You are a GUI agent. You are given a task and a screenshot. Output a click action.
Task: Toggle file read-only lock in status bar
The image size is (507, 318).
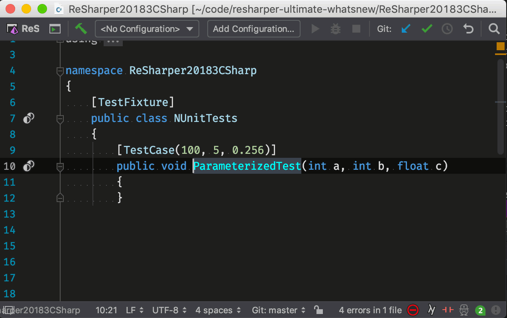pos(319,310)
